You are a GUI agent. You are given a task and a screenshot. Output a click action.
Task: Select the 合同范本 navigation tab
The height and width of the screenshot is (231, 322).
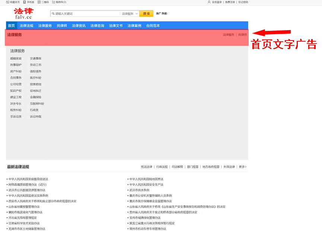(153, 26)
